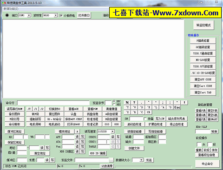Image resolution: width=223 pixels, height=170 pixels.
Task: Click the 转监控模式 button
Action: tap(203, 25)
